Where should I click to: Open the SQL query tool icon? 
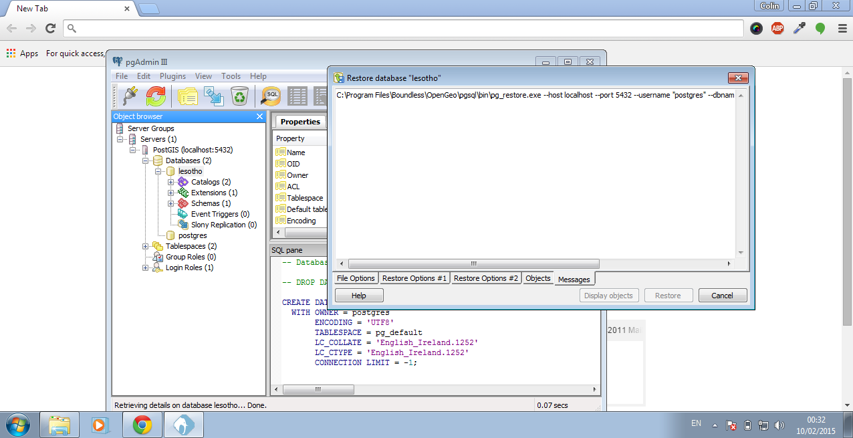pyautogui.click(x=271, y=96)
